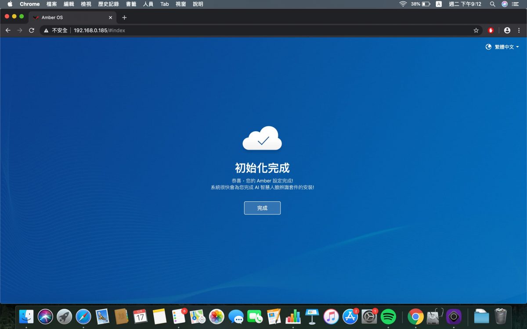Screen dimensions: 527x329
Task: Open the 書籤 menu
Action: pos(131,4)
